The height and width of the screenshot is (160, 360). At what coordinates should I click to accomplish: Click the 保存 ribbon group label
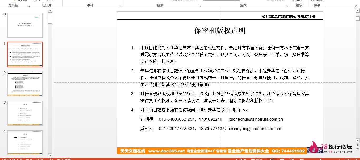pos(317,5)
